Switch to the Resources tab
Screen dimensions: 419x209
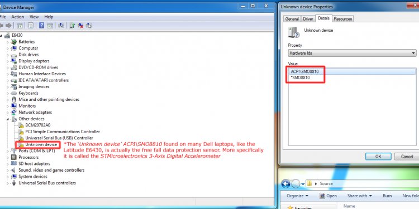pyautogui.click(x=343, y=19)
